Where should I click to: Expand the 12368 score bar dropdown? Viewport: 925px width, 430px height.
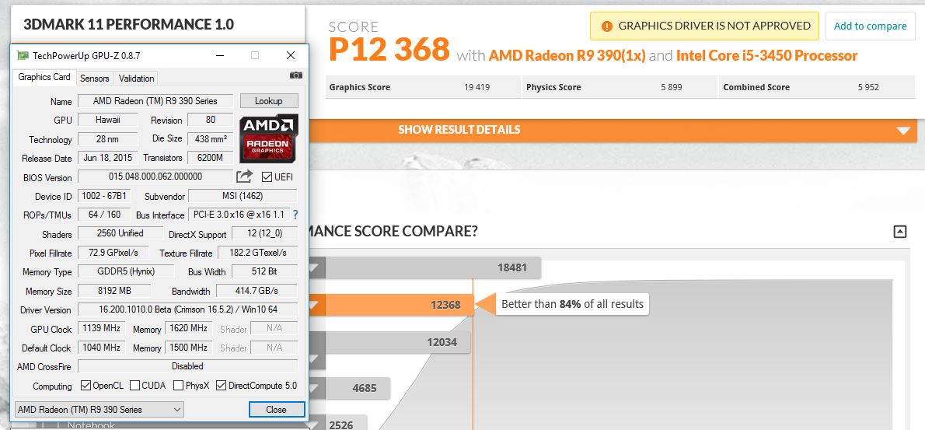click(x=315, y=306)
